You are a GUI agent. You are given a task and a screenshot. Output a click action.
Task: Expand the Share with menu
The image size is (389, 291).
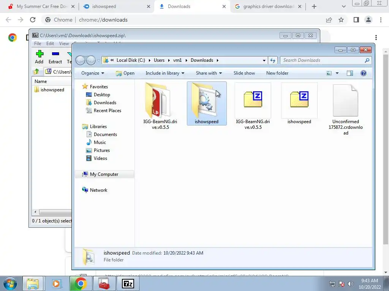(209, 73)
